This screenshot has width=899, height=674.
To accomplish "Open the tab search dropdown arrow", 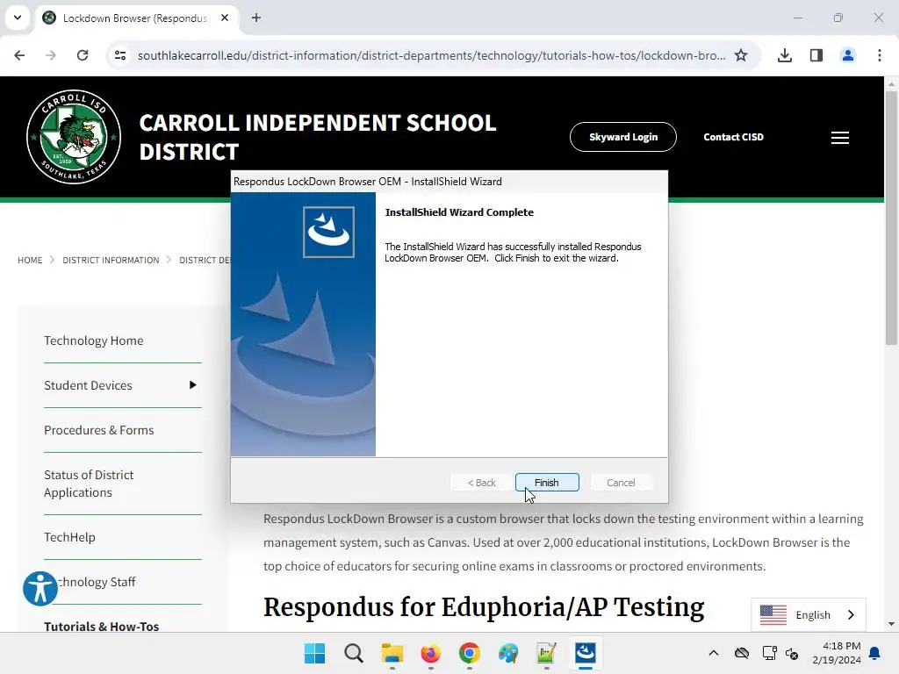I will point(18,18).
